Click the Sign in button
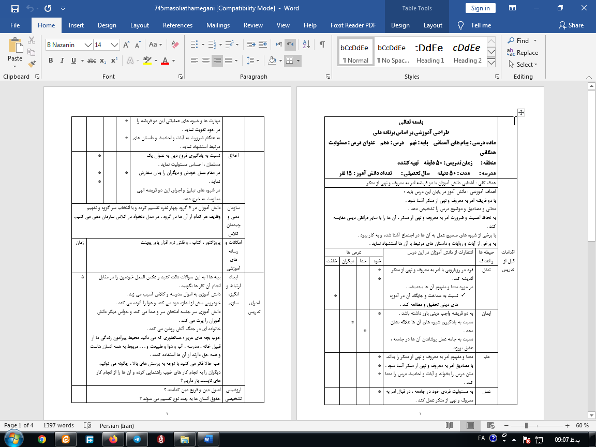 480,8
